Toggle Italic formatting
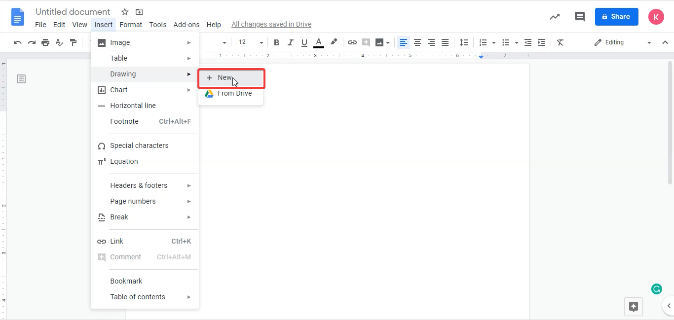The image size is (674, 320). (290, 42)
